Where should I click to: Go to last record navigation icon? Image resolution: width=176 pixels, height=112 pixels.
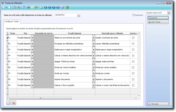[x=58, y=8]
